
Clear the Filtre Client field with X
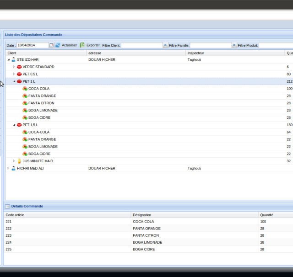coord(165,45)
